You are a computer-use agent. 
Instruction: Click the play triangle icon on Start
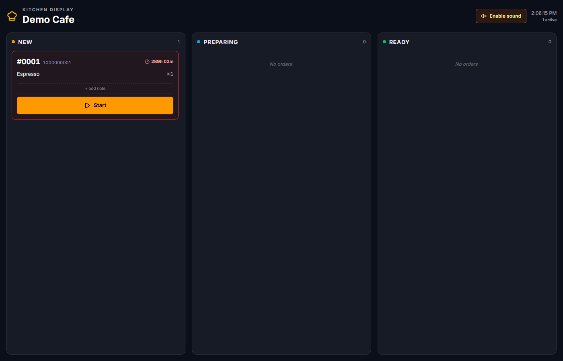88,105
